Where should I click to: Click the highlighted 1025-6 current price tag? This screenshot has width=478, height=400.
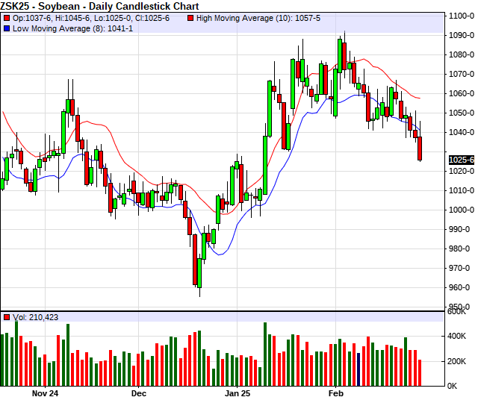(x=461, y=160)
